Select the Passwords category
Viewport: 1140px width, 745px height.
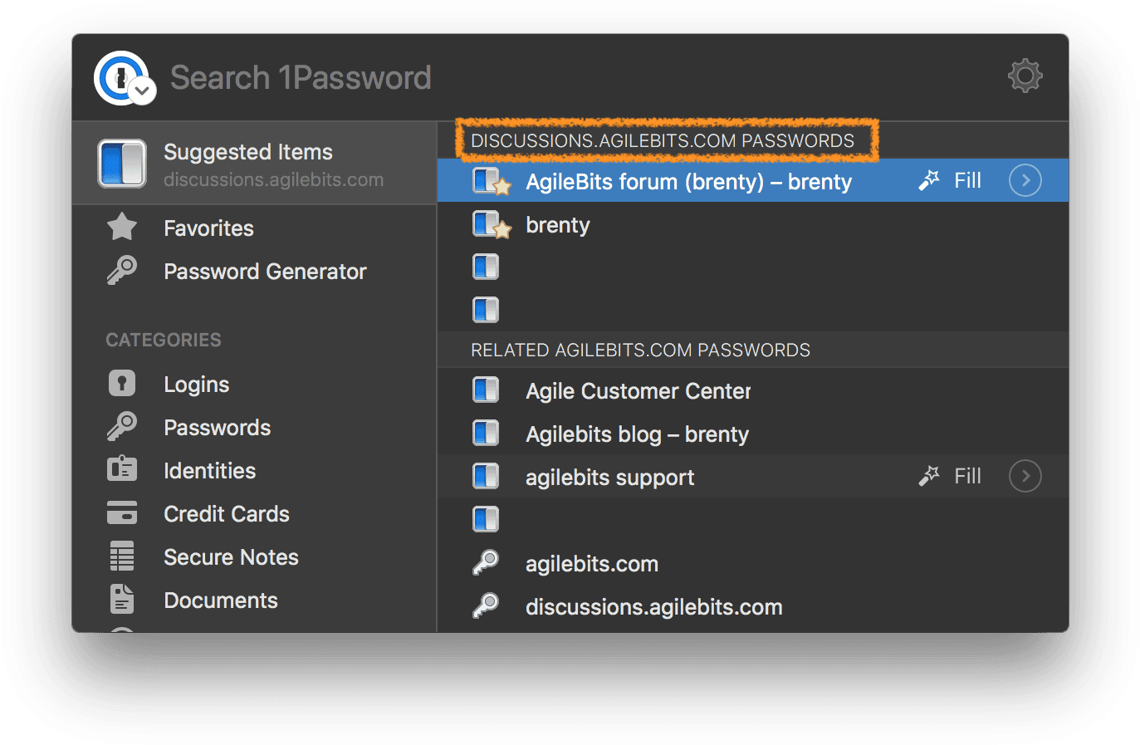(x=217, y=428)
